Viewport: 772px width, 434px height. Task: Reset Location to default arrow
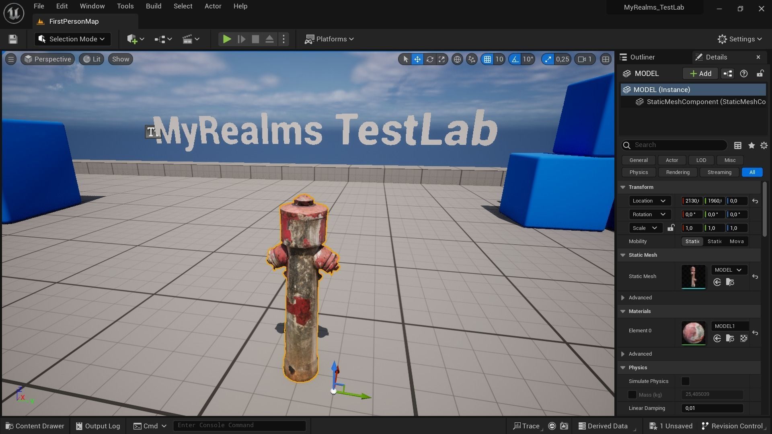pyautogui.click(x=755, y=201)
